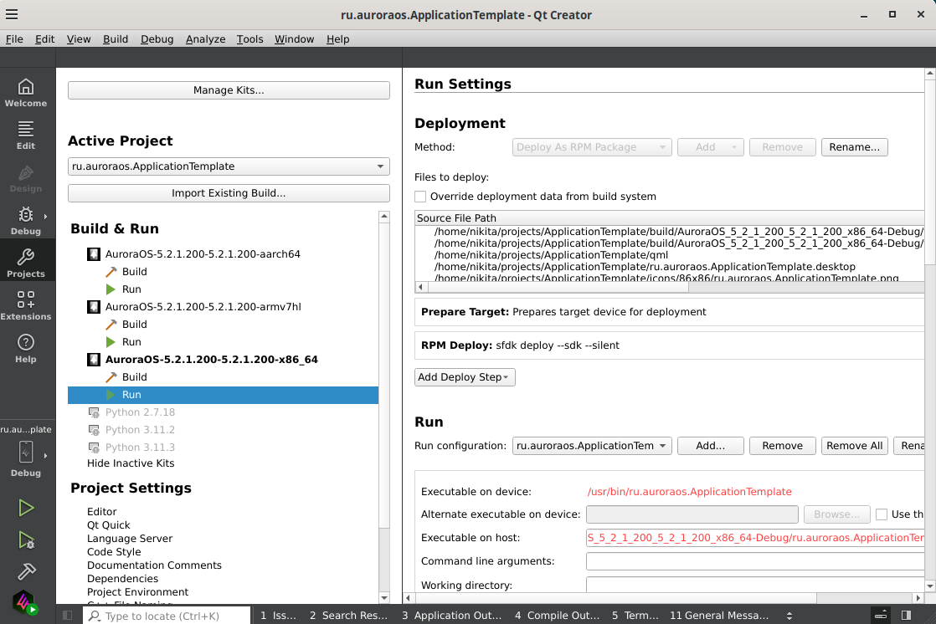Open the Build menu
The width and height of the screenshot is (936, 624).
point(116,38)
